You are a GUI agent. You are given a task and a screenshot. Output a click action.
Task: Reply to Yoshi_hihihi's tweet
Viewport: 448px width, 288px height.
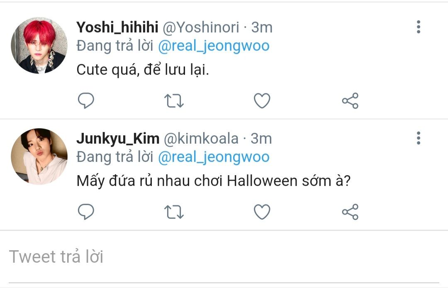tap(86, 100)
